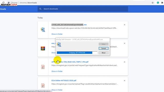This screenshot has height=92, width=164.
Task: Click the chrome://downloads address bar
Action: pyautogui.click(x=28, y=3)
